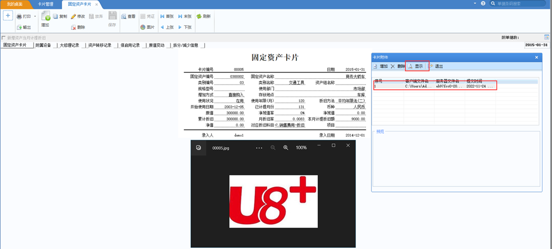Close the 固定资产卡片 tab
This screenshot has width=552, height=249.
pyautogui.click(x=97, y=4)
